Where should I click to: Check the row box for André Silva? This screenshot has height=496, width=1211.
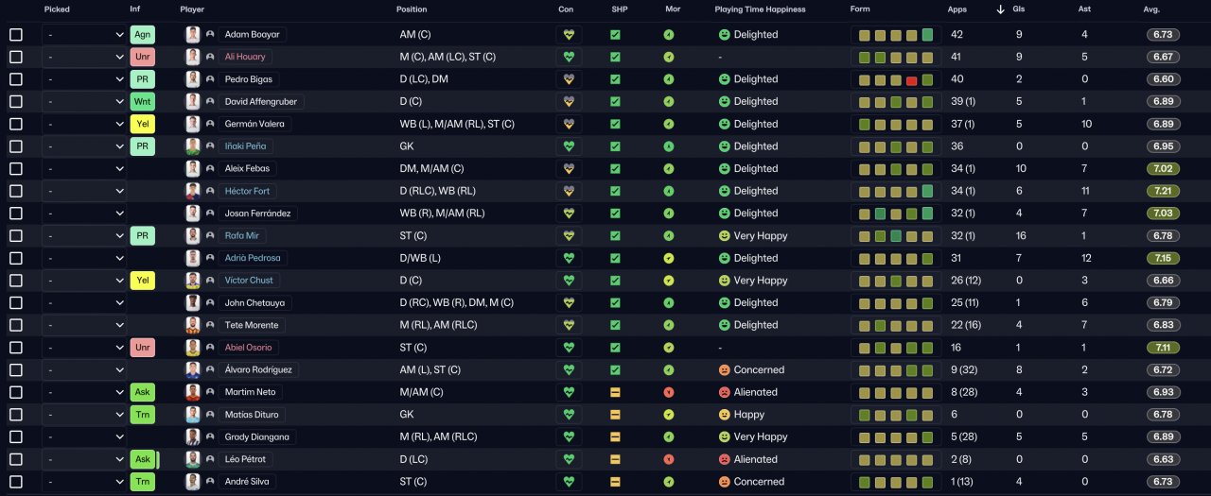click(16, 482)
